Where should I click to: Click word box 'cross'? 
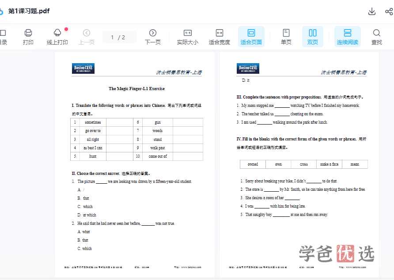304,164
